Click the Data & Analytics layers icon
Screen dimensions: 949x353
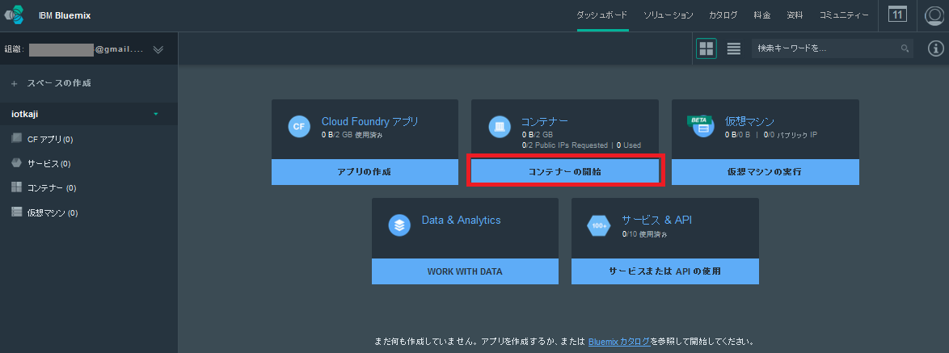(399, 225)
